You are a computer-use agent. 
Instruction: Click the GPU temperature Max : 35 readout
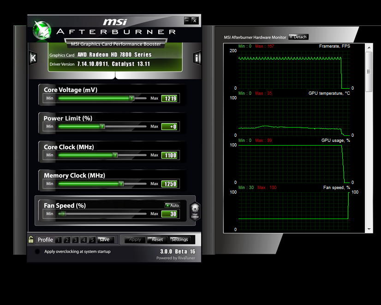[x=263, y=93]
